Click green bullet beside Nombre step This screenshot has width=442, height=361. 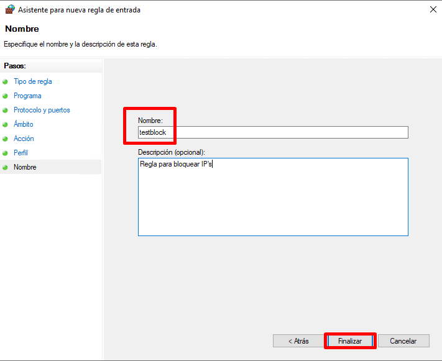pos(5,167)
